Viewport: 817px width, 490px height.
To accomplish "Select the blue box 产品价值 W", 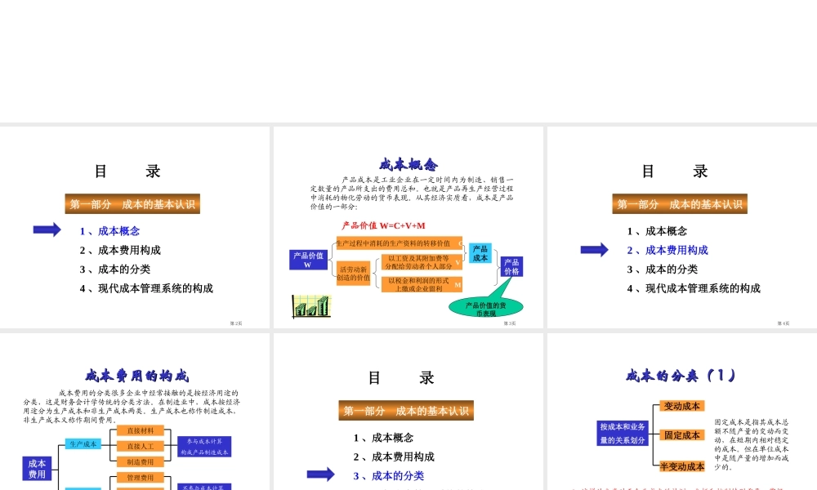I will 308,260.
